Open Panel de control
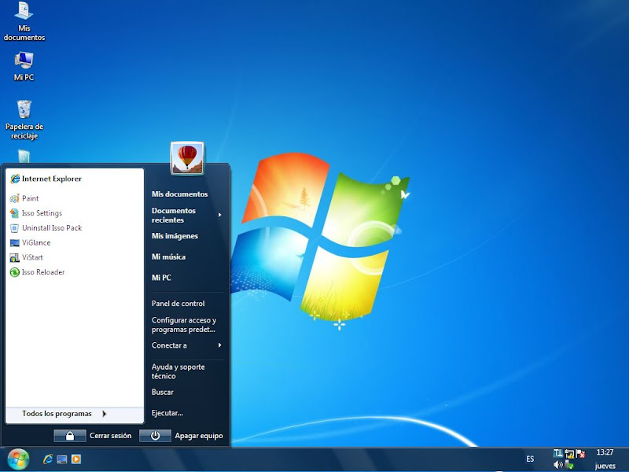This screenshot has height=472, width=629. (x=178, y=304)
